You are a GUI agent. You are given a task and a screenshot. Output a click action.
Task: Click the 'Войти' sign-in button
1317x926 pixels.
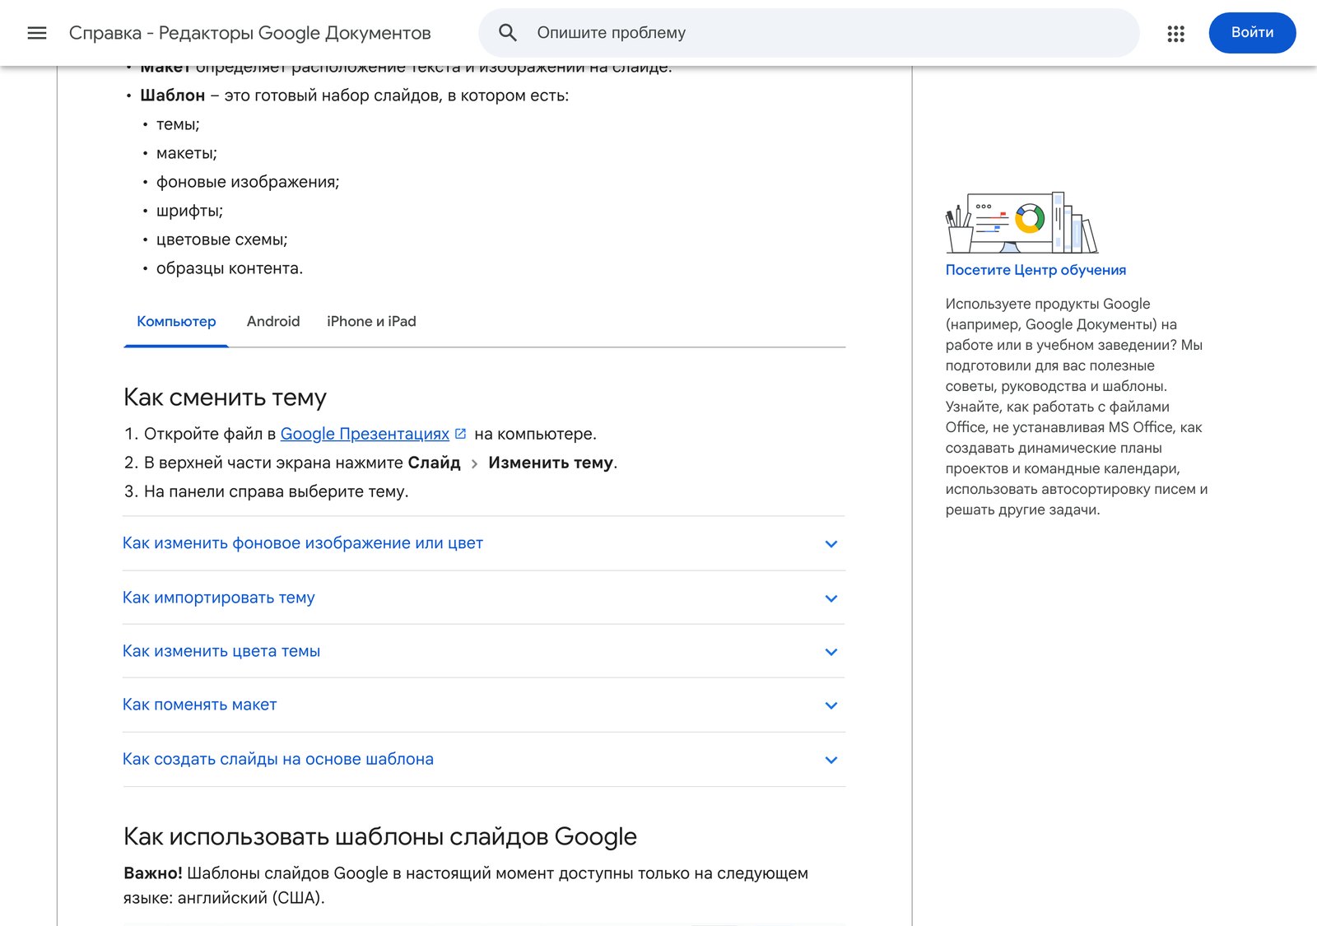(x=1252, y=33)
